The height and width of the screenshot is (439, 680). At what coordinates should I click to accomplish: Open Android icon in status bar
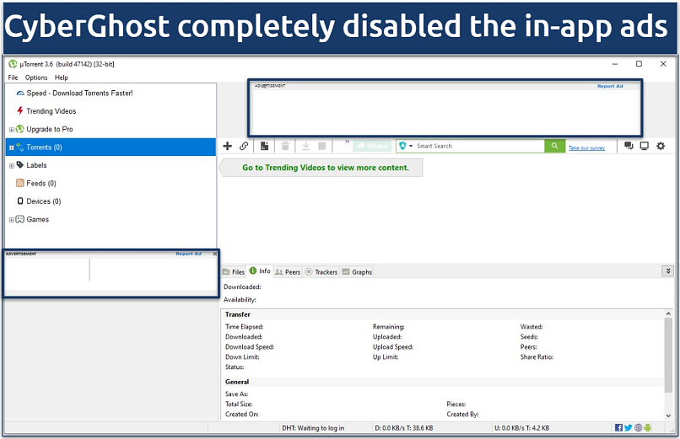(x=648, y=428)
